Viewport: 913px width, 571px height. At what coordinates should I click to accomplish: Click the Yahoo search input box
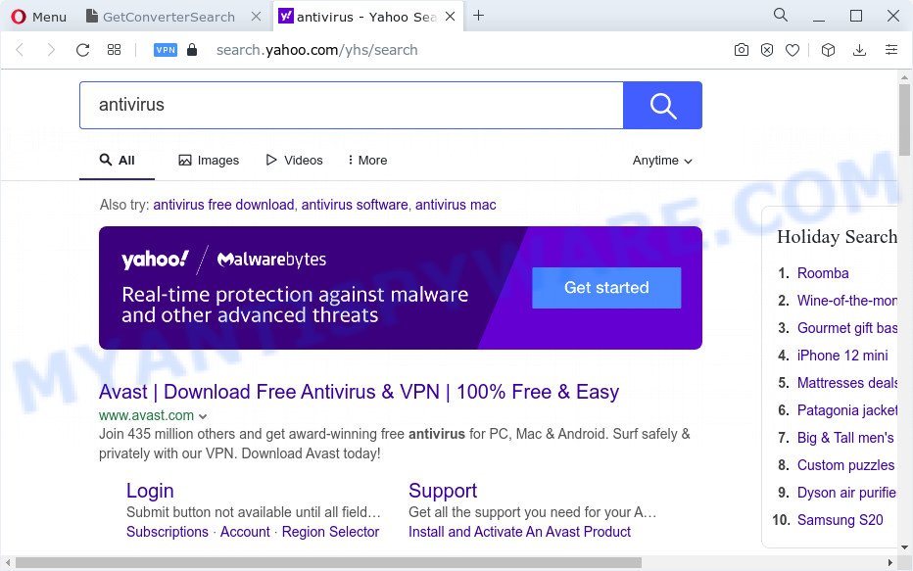point(351,105)
